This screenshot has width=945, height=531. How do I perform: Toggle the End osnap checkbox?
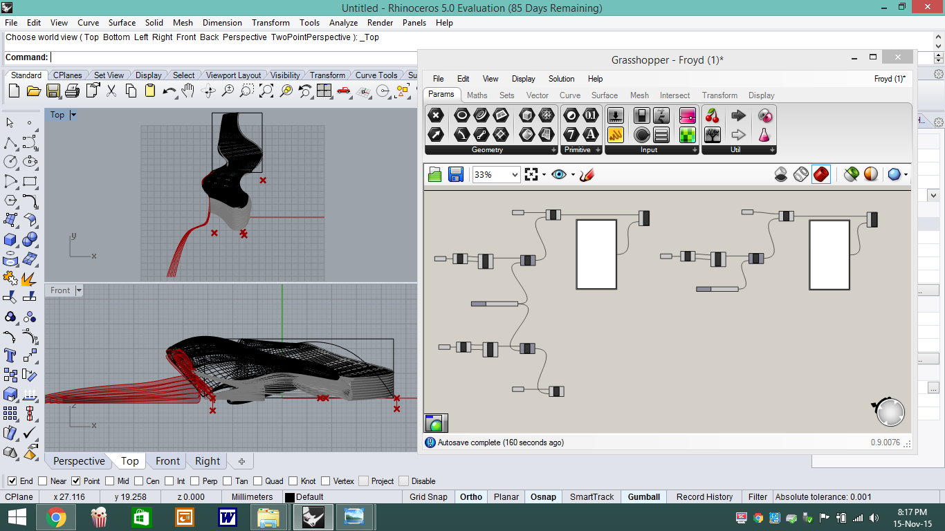[12, 481]
